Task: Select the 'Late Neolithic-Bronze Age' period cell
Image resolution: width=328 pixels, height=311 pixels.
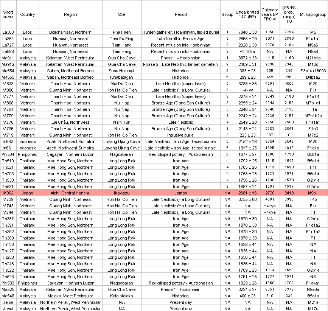Action: click(181, 39)
